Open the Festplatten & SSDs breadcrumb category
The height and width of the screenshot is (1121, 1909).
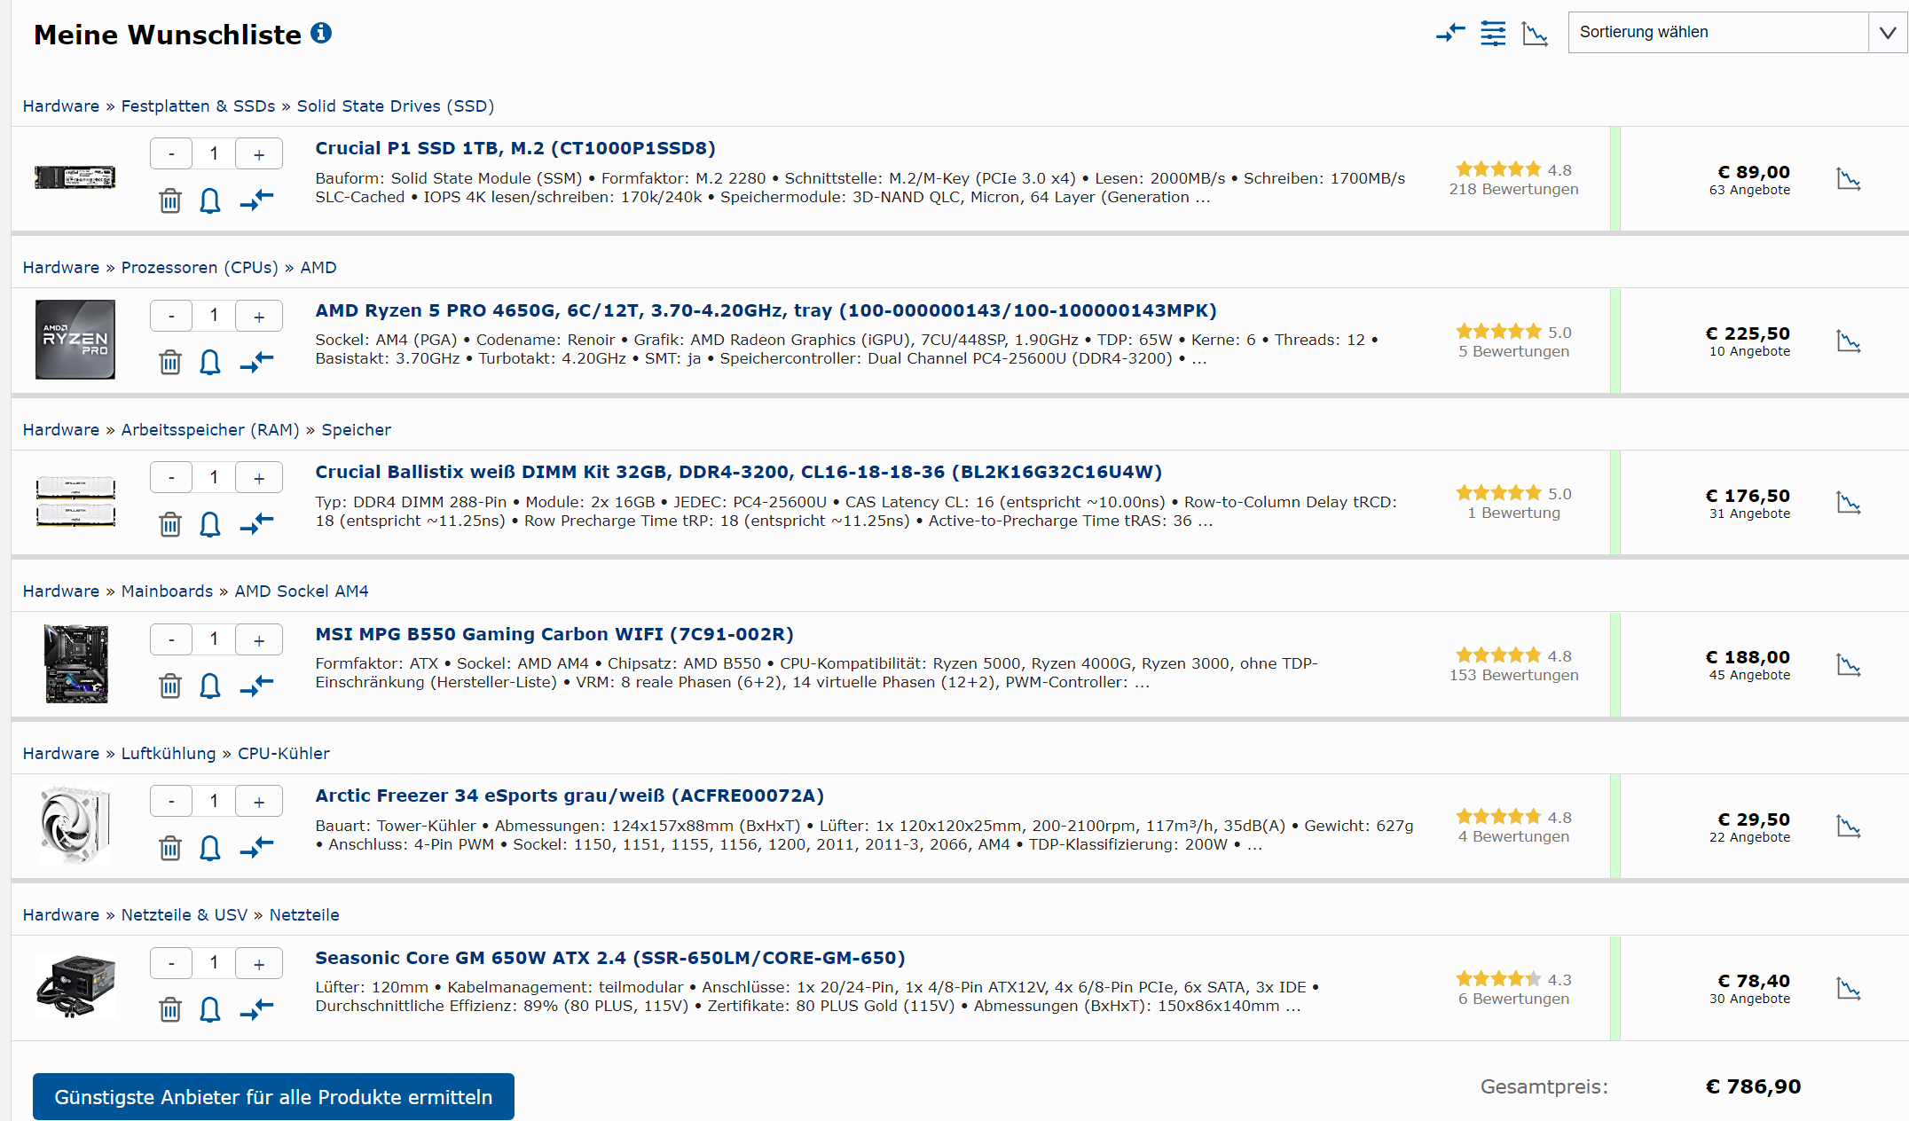tap(198, 106)
